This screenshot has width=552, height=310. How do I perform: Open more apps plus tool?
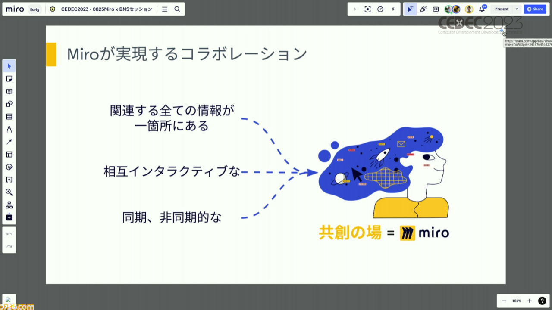click(9, 217)
